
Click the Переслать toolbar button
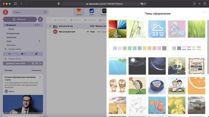60,20
